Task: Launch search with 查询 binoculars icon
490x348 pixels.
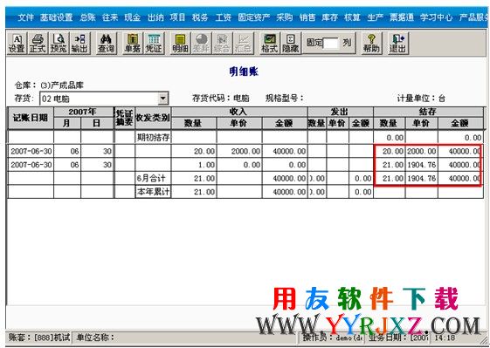Action: (x=107, y=44)
